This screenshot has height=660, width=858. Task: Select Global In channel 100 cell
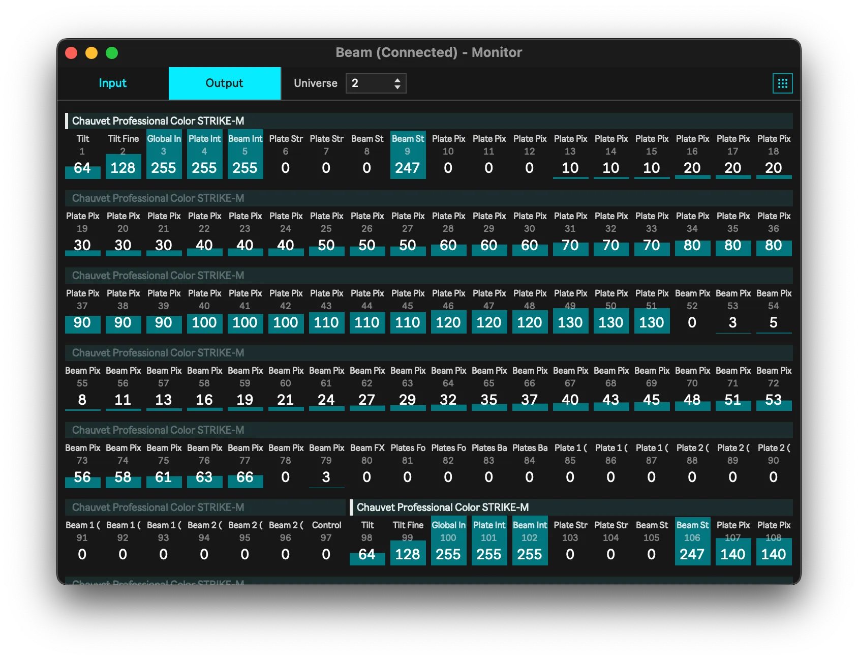[x=448, y=542]
